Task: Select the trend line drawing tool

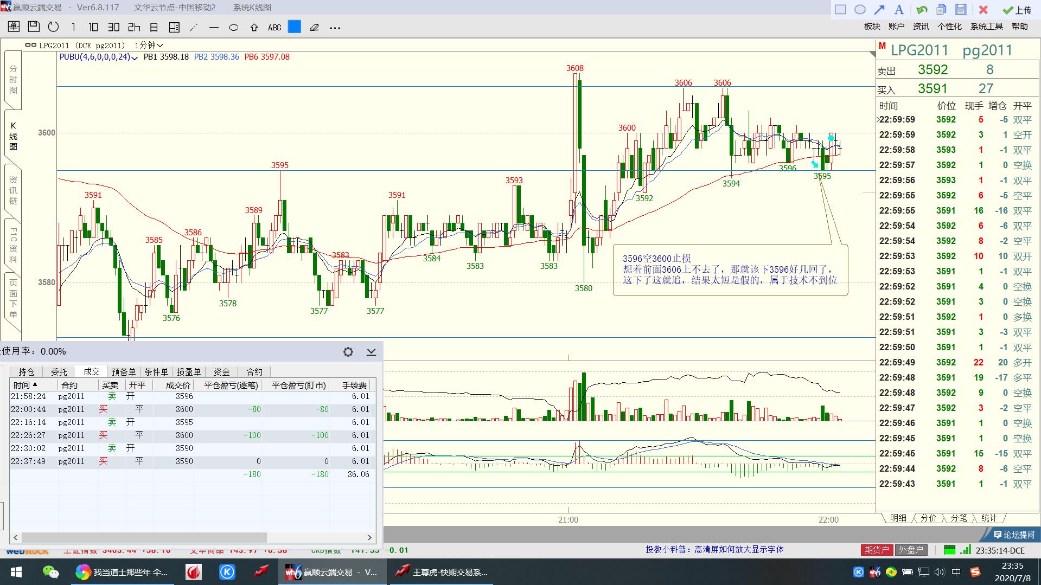Action: point(194,27)
